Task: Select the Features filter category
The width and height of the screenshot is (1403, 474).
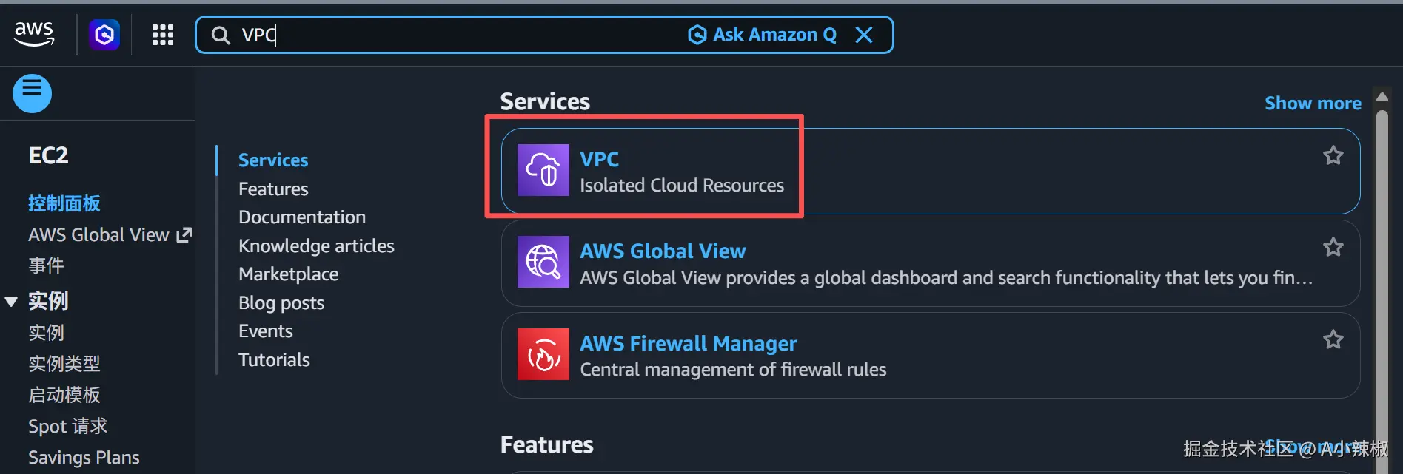Action: click(273, 189)
